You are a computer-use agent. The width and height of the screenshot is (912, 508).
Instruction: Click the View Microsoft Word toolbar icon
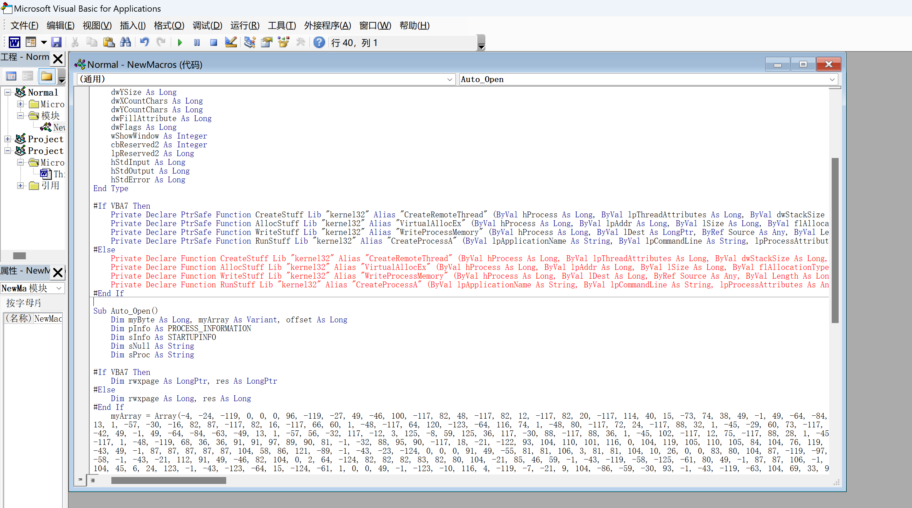pyautogui.click(x=14, y=42)
